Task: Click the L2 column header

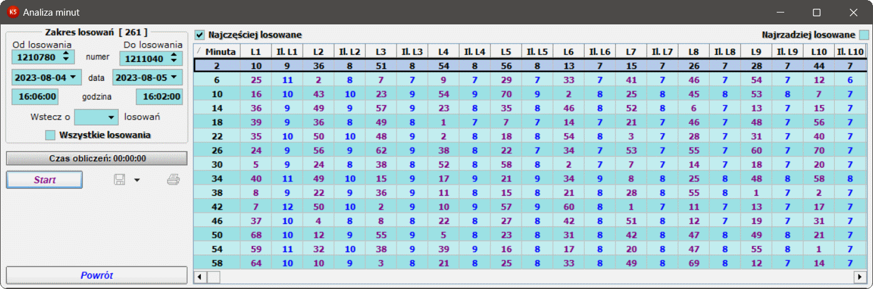Action: (318, 51)
